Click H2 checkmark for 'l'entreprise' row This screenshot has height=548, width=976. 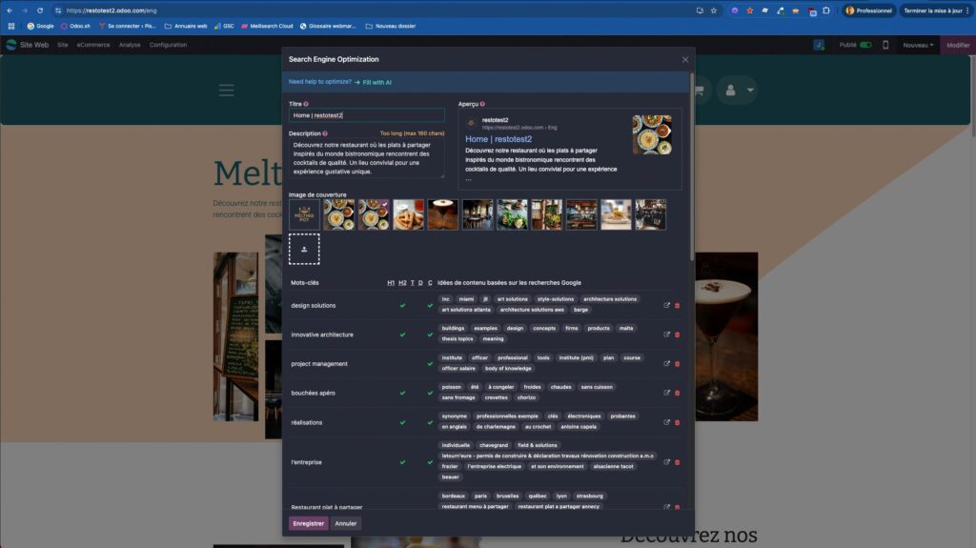403,462
